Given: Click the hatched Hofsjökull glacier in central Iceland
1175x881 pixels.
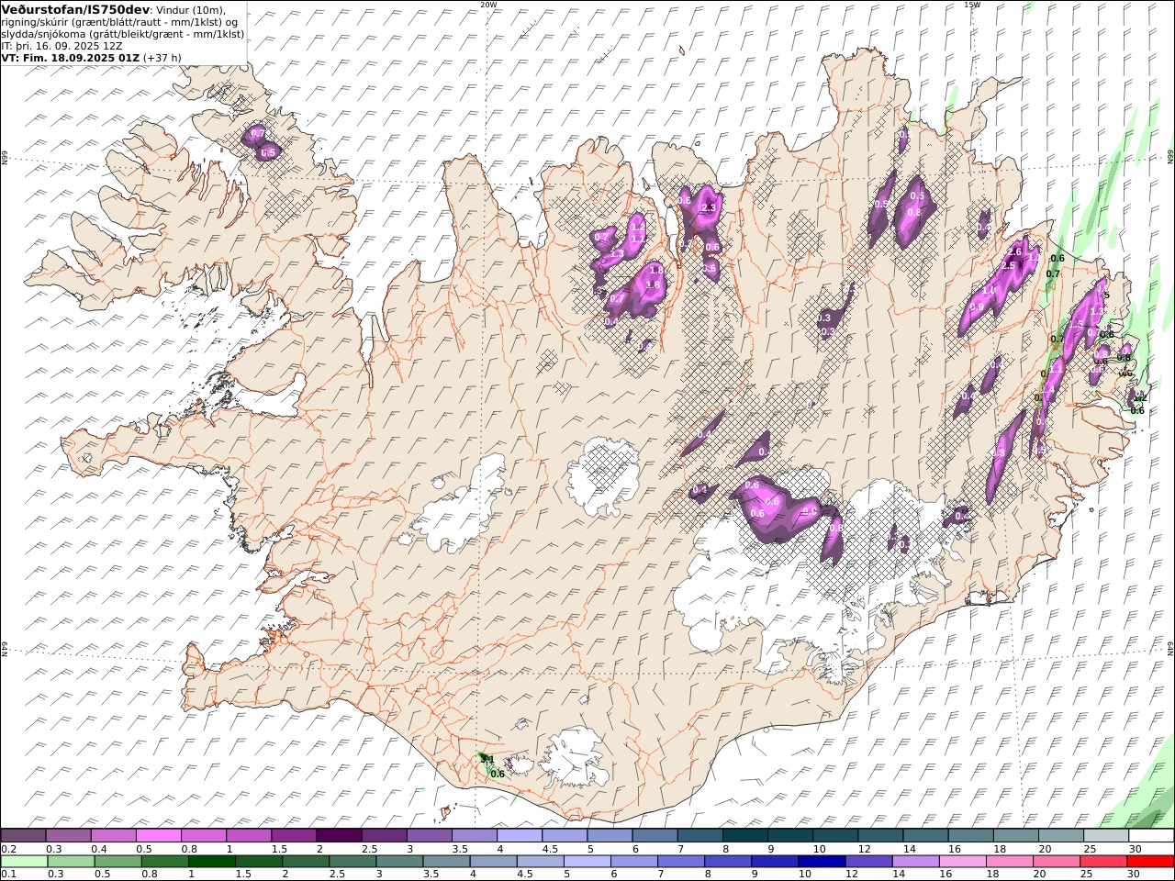Looking at the screenshot, I should click(x=604, y=474).
